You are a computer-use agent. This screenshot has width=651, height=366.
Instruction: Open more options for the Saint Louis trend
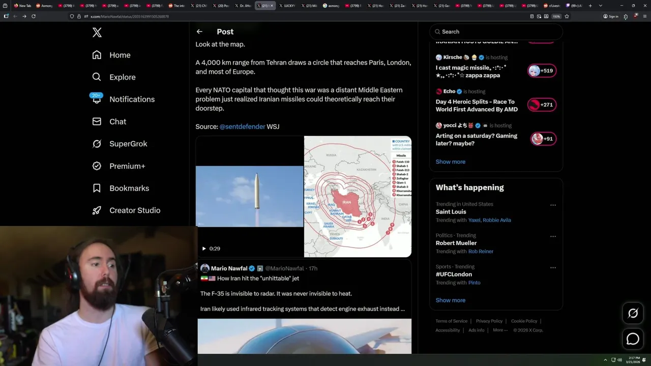pos(553,205)
